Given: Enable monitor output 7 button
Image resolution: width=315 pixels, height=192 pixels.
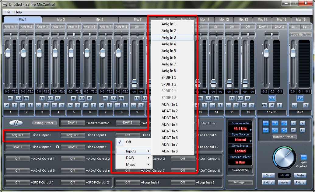Looking at the screenshot, I should (293, 123).
